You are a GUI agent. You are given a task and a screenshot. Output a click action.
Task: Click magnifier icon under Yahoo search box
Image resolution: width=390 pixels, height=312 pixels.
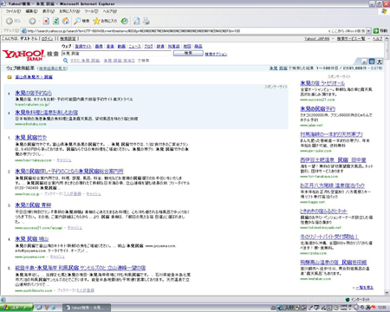[66, 61]
